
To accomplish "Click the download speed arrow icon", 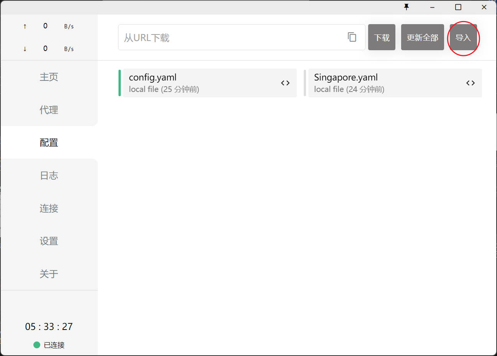I will pos(25,49).
